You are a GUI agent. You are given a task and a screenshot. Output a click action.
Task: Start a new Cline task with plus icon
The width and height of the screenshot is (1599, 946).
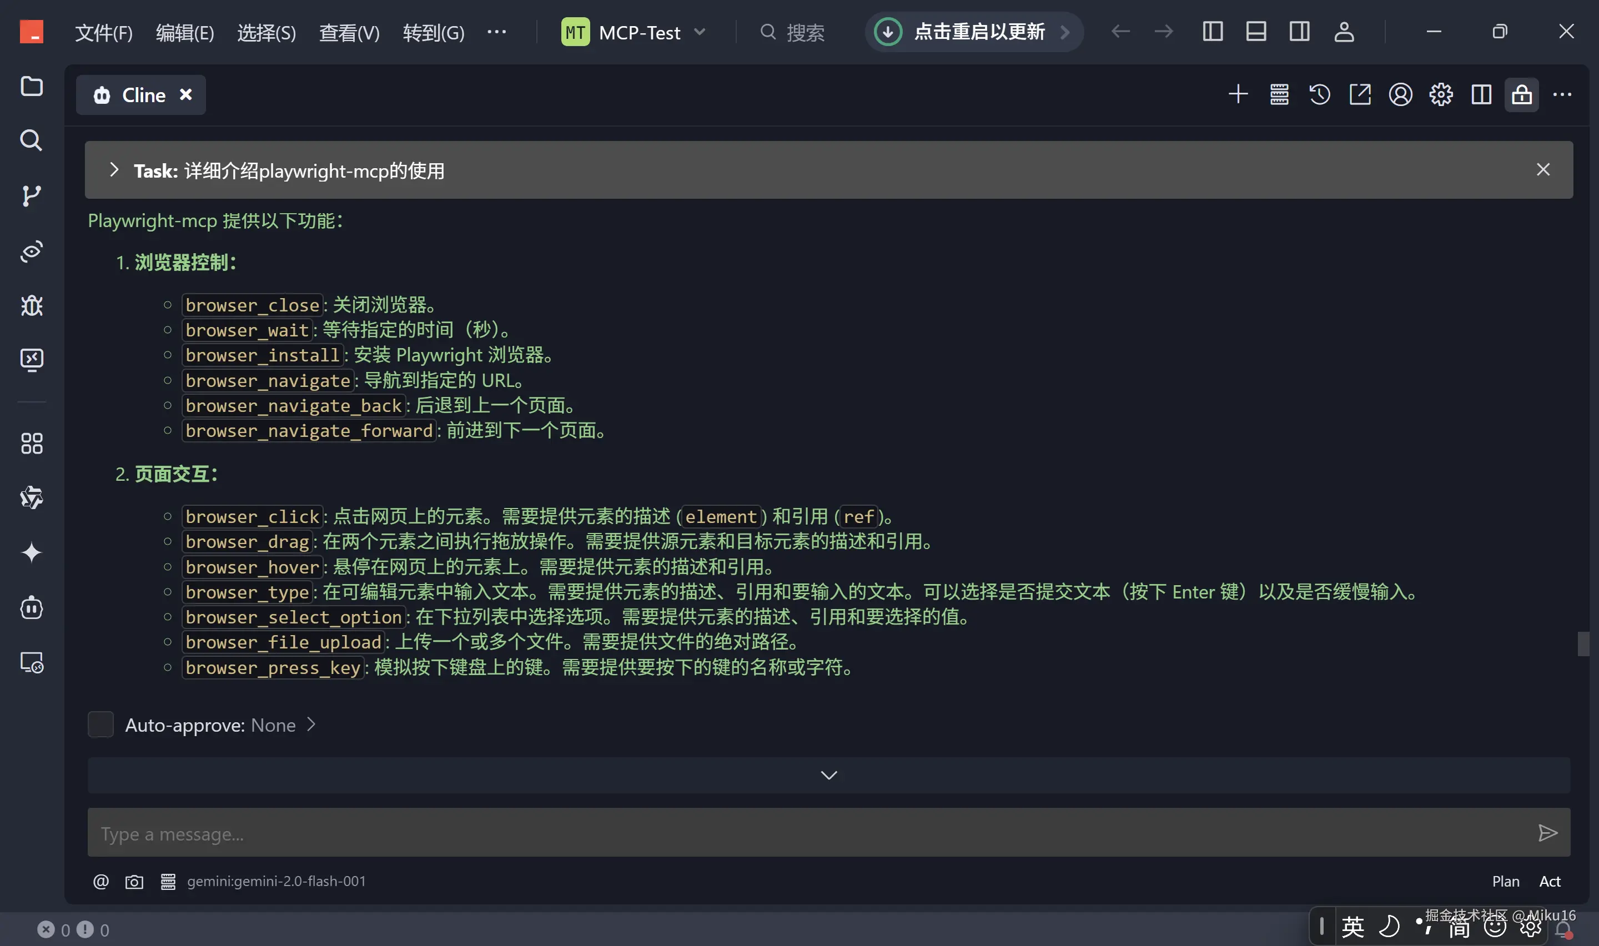[x=1238, y=94]
